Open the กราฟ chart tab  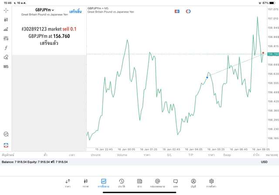point(85,183)
